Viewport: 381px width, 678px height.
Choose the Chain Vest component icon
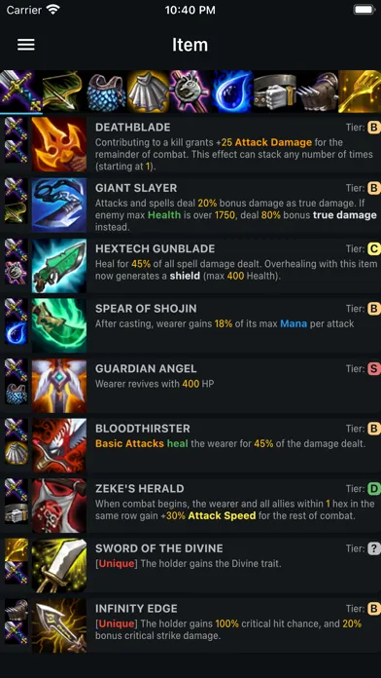click(x=106, y=92)
